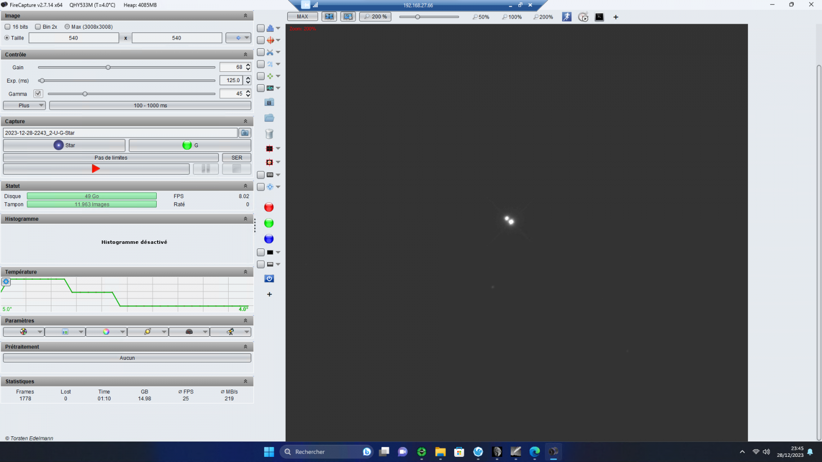Uncheck the Gamma checkbox

pyautogui.click(x=38, y=93)
